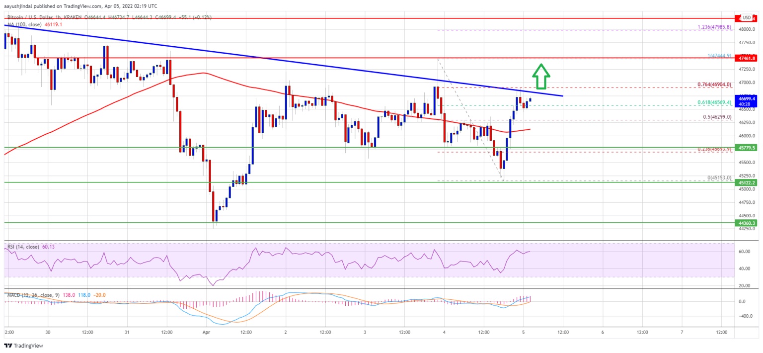
Task: Click the MACD histogram value 138.0
Action: (x=70, y=295)
